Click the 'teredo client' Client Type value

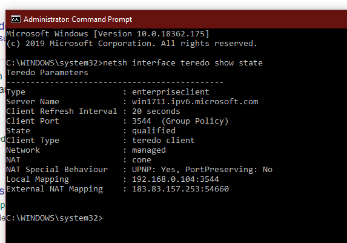164,141
